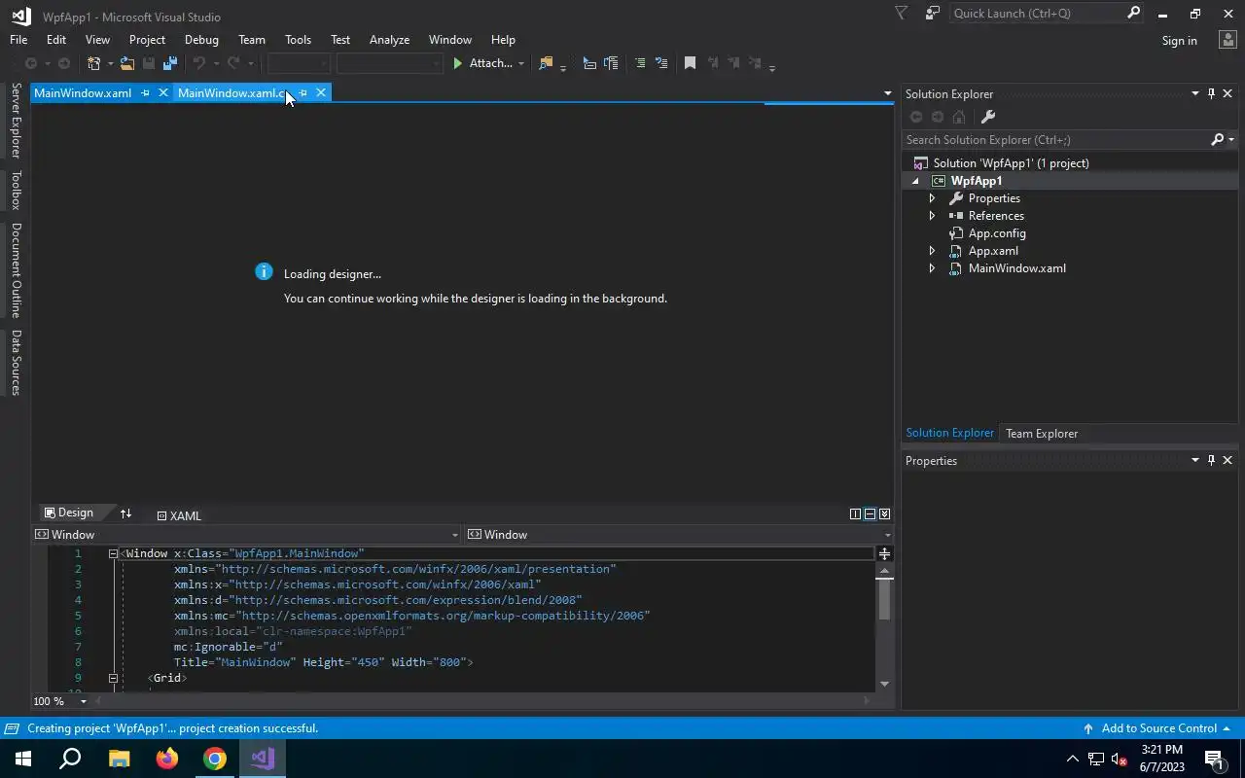Open Chrome from the taskbar
Screen dimensions: 1245x778
[x=215, y=759]
